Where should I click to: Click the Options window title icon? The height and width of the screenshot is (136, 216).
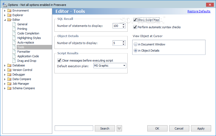5,5
